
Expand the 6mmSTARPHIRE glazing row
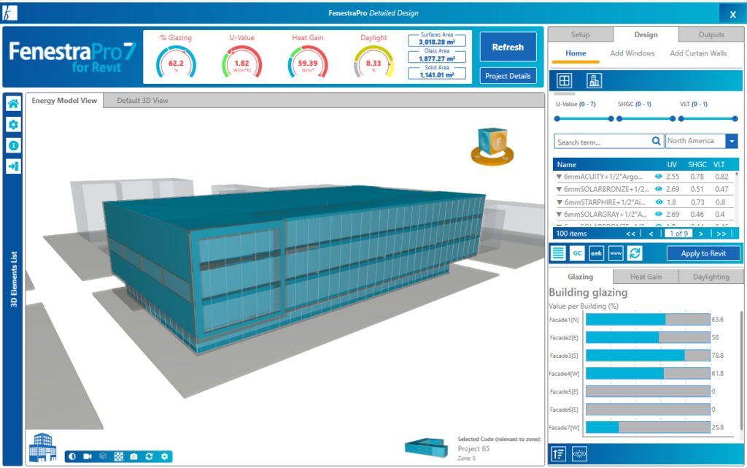559,202
